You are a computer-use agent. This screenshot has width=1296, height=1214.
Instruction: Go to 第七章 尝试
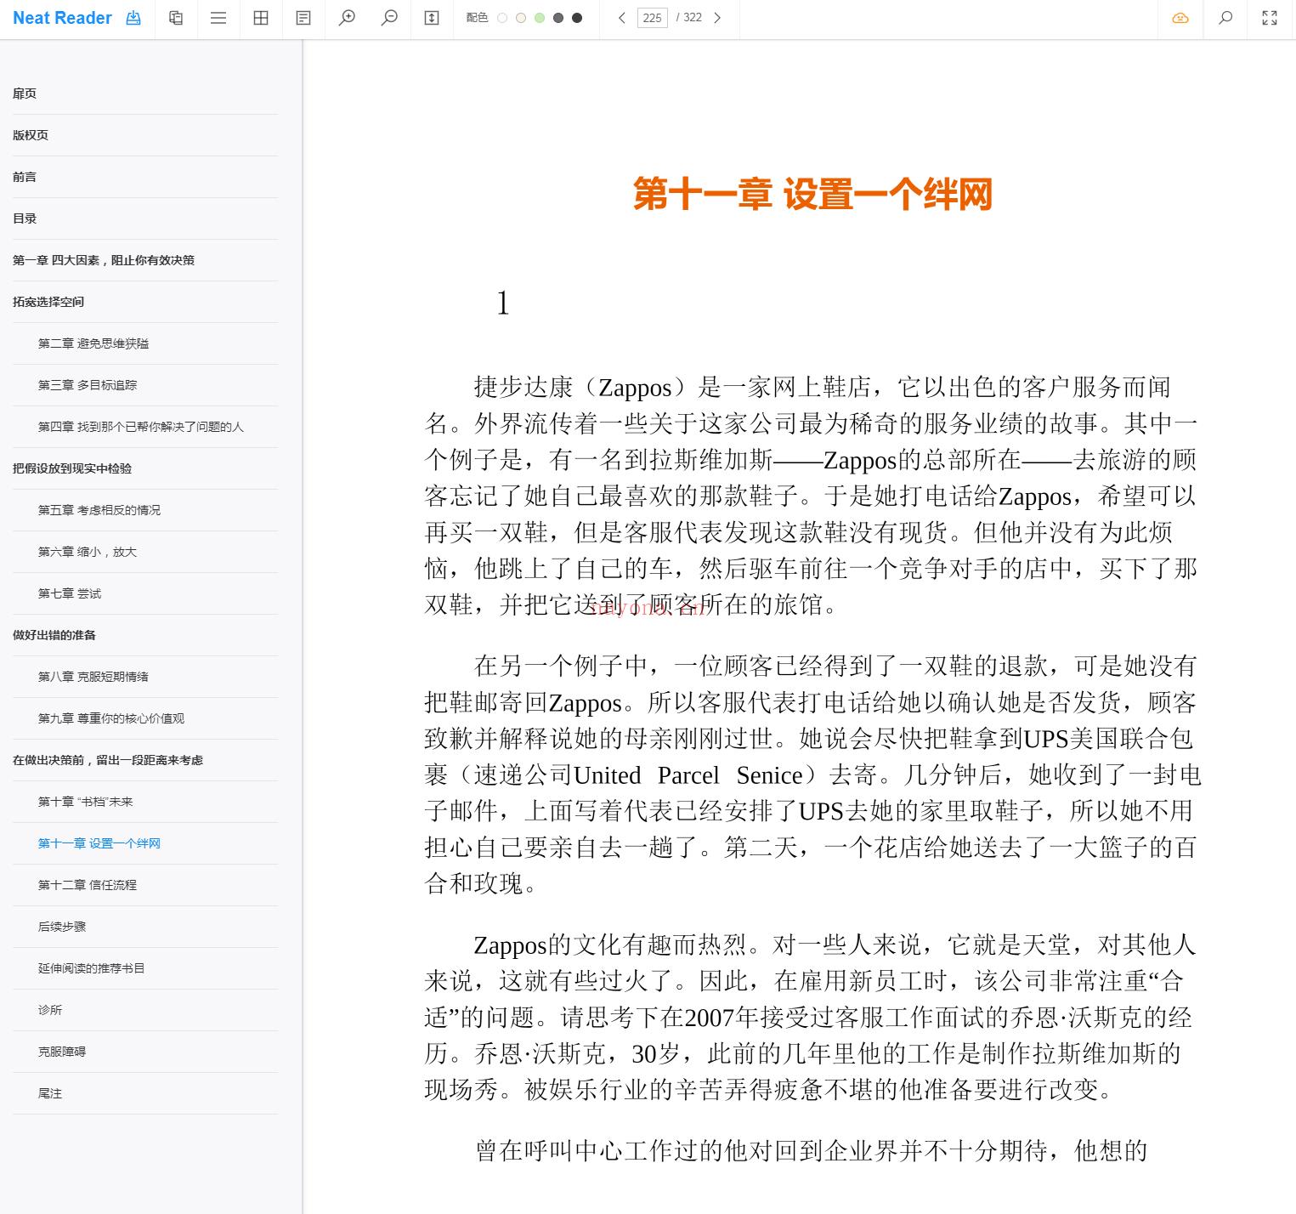(70, 593)
